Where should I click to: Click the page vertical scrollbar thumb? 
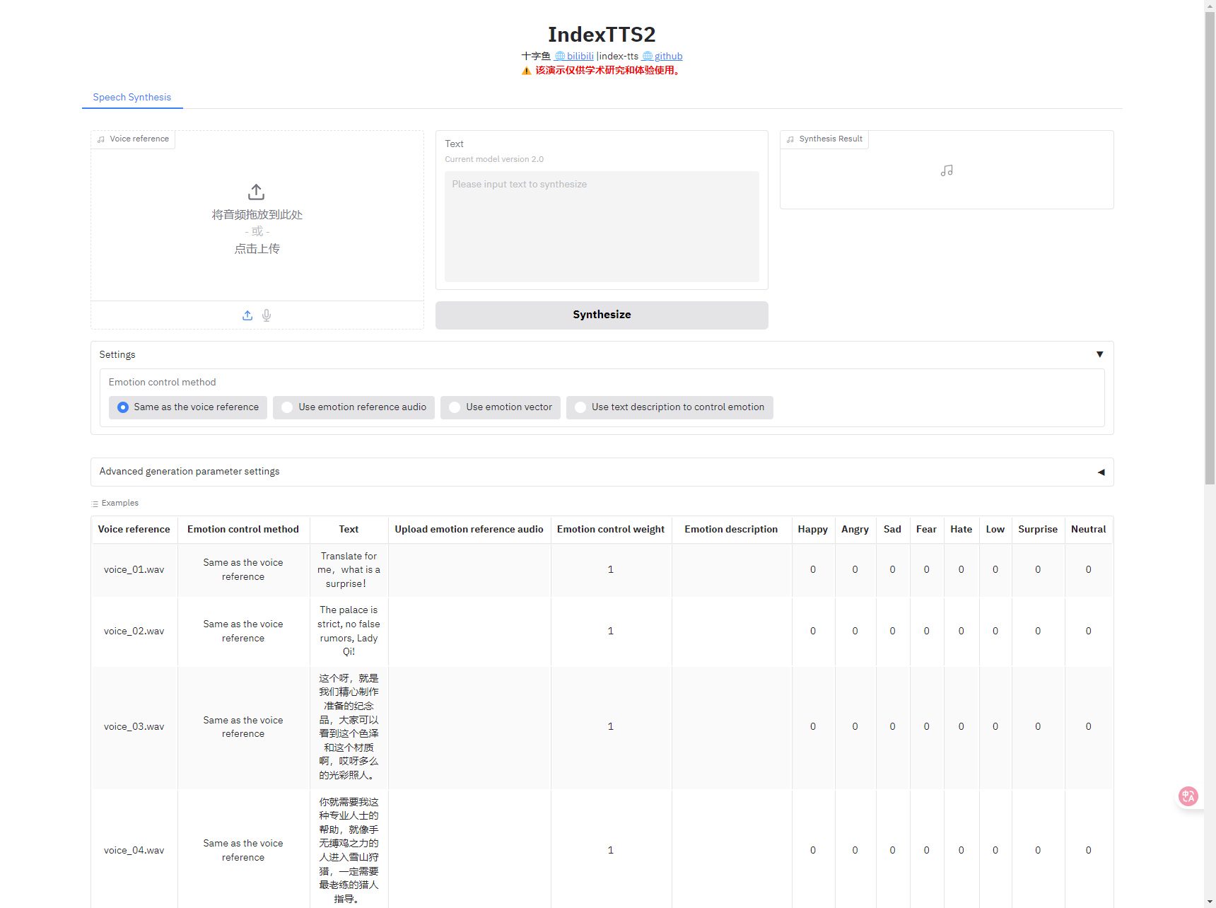[x=1210, y=248]
